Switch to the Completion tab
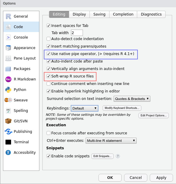Image resolution: width=176 pixels, height=184 pixels. point(123,14)
